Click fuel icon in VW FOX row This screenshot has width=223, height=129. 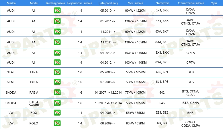coord(57,112)
